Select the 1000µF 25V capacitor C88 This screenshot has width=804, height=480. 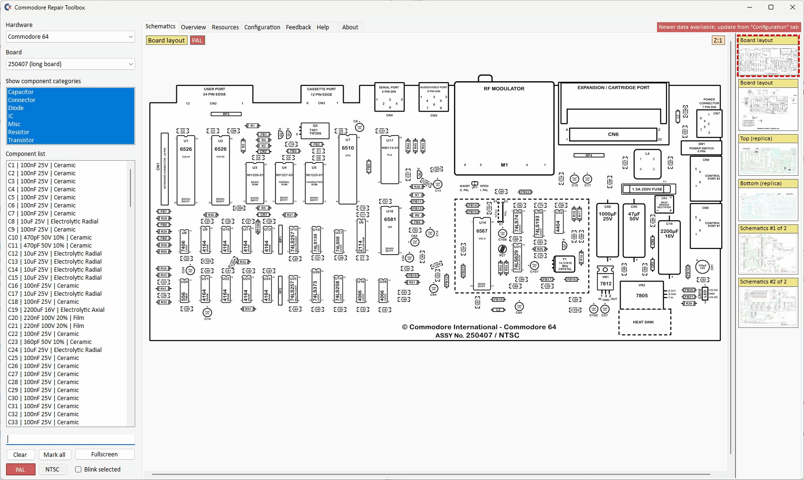coord(607,230)
